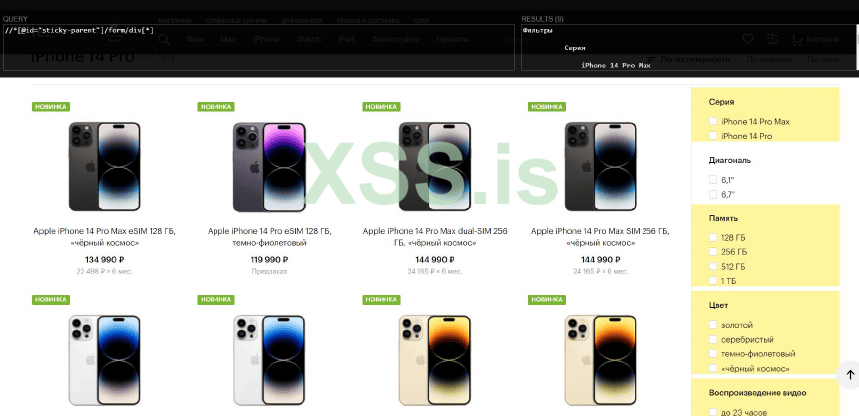Image resolution: width=859 pixels, height=416 pixels.
Task: Open the Аксессуары navigation menu
Action: coord(395,39)
